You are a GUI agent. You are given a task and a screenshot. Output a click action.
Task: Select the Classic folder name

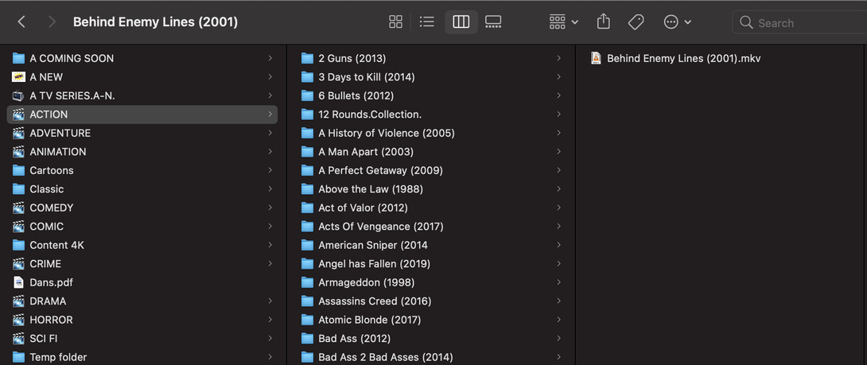click(46, 189)
